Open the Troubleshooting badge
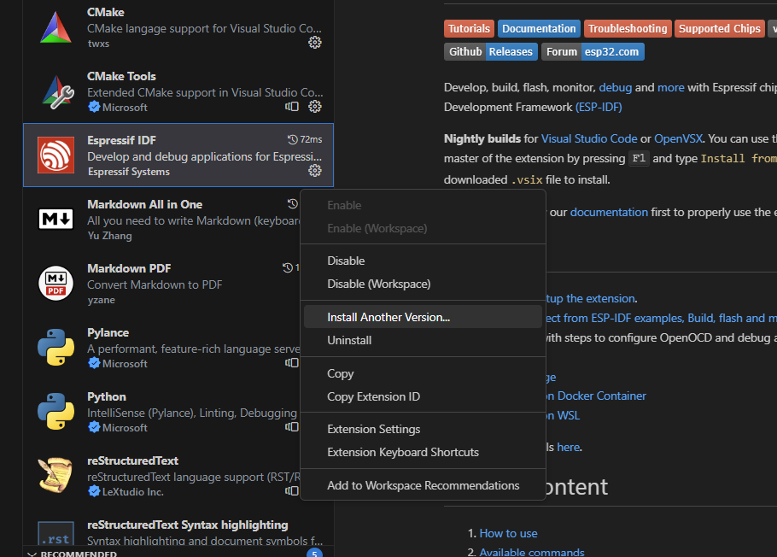Image resolution: width=777 pixels, height=557 pixels. point(628,29)
